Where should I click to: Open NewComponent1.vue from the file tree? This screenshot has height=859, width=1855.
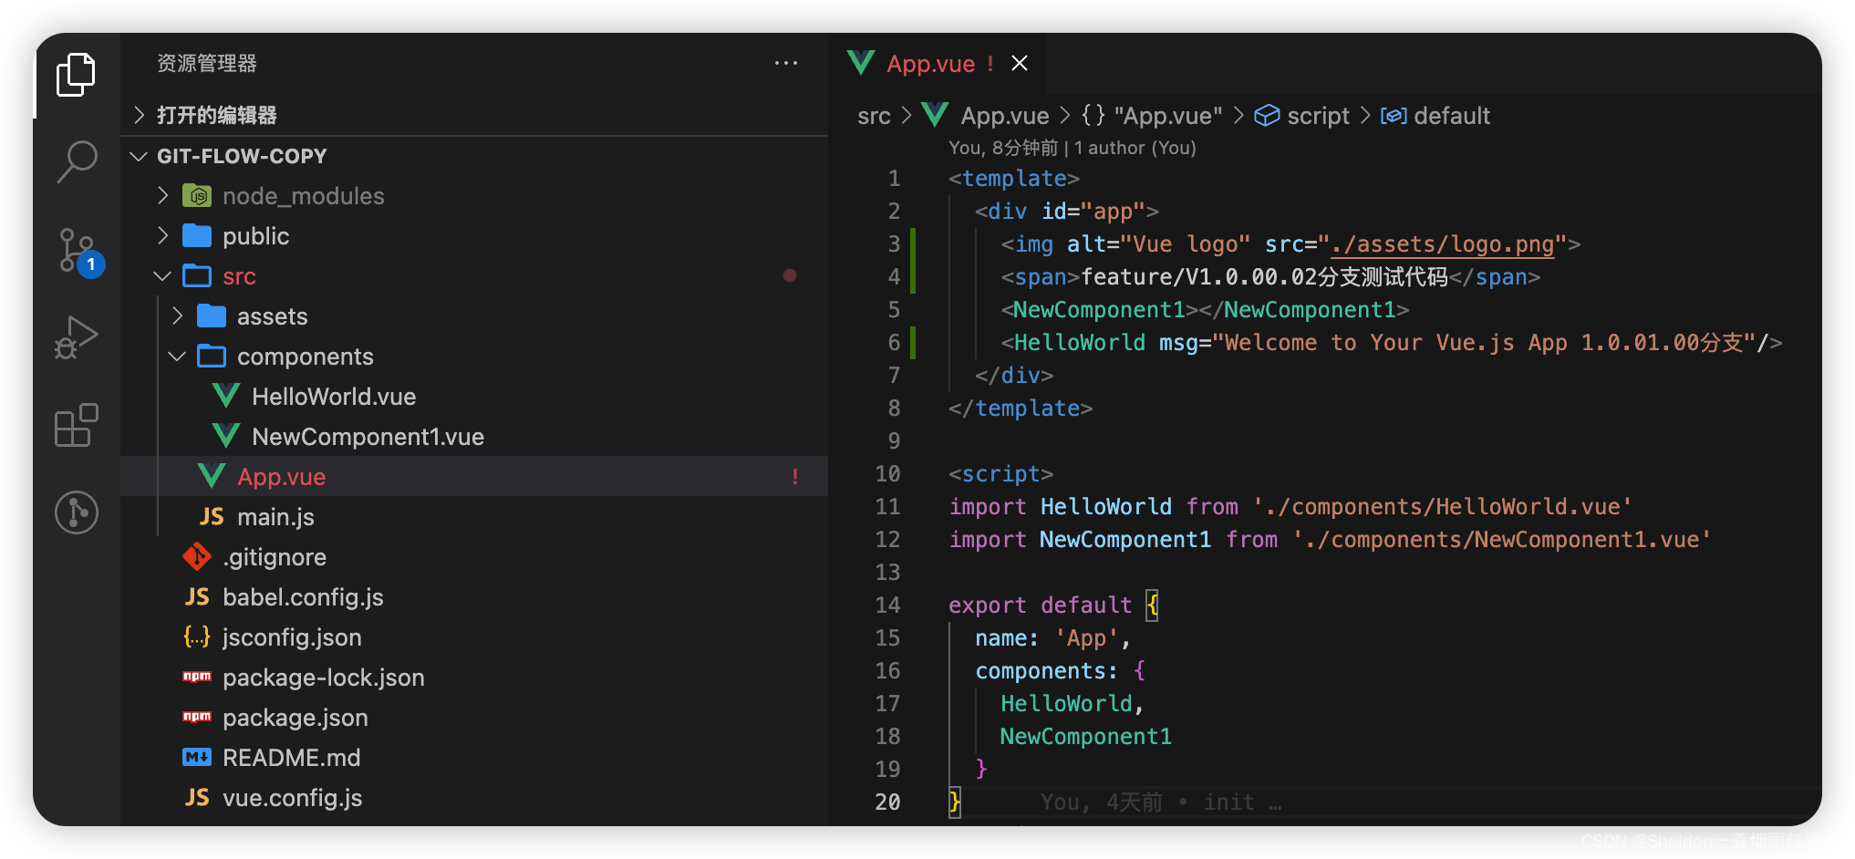[x=368, y=437]
